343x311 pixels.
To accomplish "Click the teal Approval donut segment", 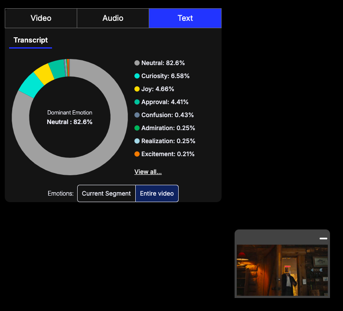I will point(57,69).
